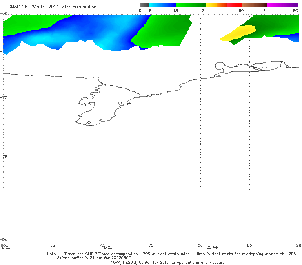Image resolution: width=302 pixels, height=265 pixels.
Task: Click the longitude label "75"
Action: pos(151,245)
